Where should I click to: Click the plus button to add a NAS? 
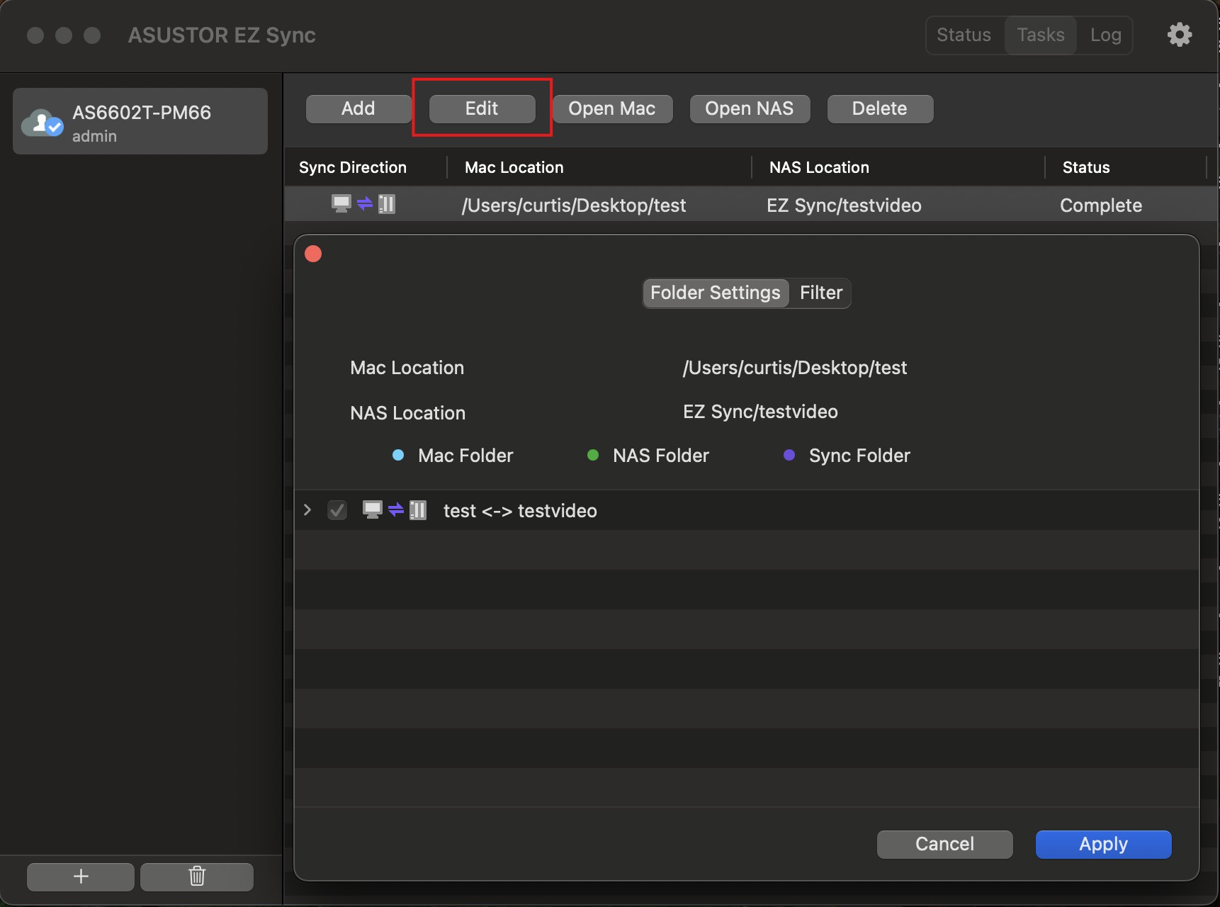[81, 877]
